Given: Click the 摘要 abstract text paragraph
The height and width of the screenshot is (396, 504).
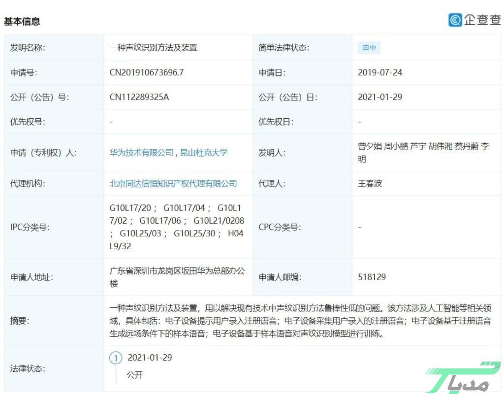Looking at the screenshot, I should [300, 321].
